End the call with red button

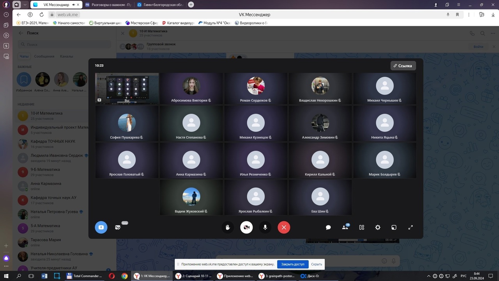(284, 227)
